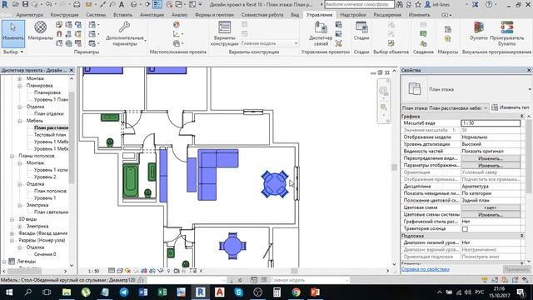The height and width of the screenshot is (300, 533).
Task: Open Revit from the Windows taskbar
Action: click(x=200, y=292)
